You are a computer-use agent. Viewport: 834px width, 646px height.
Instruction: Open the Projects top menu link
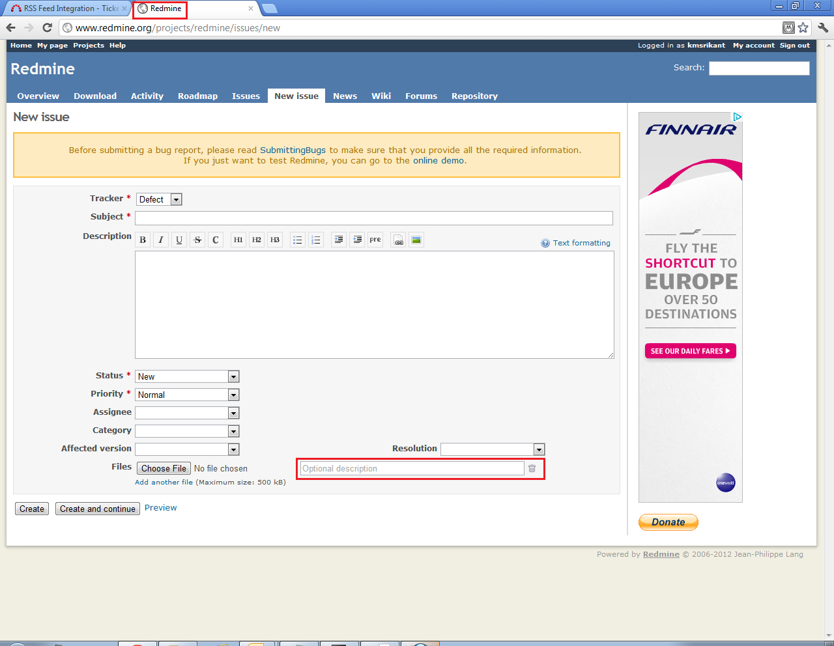pos(89,46)
